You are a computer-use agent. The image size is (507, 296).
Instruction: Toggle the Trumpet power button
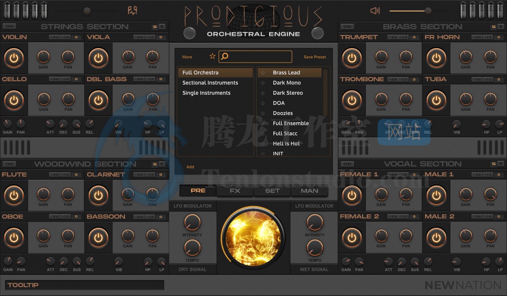[x=352, y=58]
